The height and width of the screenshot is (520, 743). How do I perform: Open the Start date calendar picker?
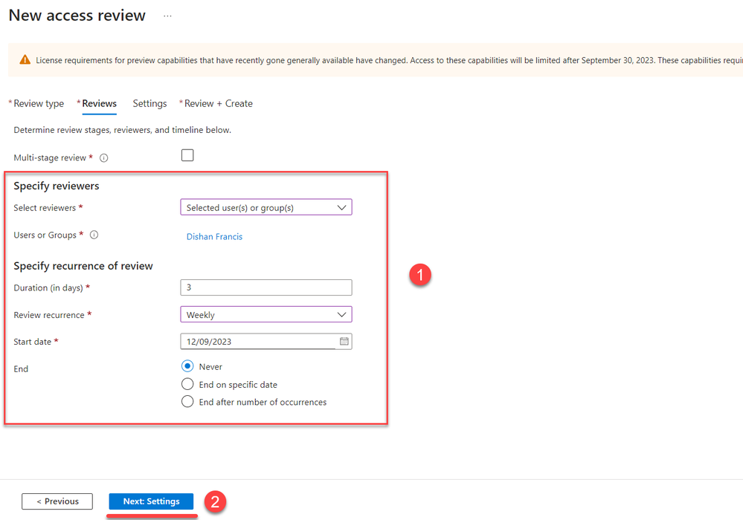coord(344,341)
